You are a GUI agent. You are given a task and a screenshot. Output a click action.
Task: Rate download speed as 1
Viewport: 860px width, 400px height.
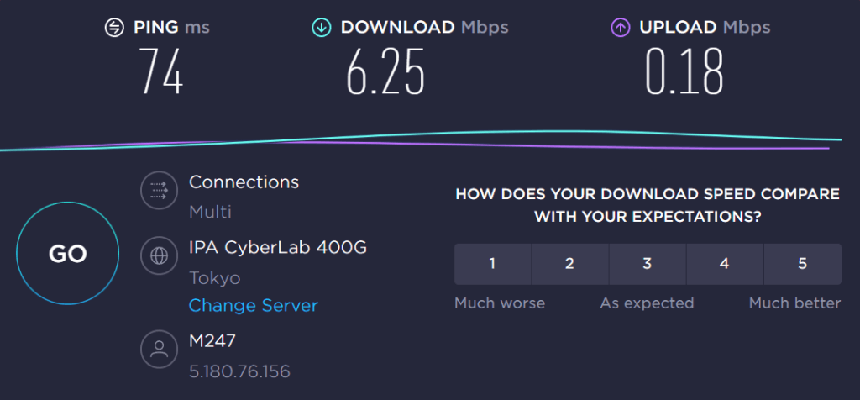click(x=492, y=264)
